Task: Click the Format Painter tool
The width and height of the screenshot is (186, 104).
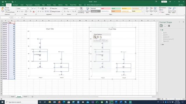Action: 10,12
